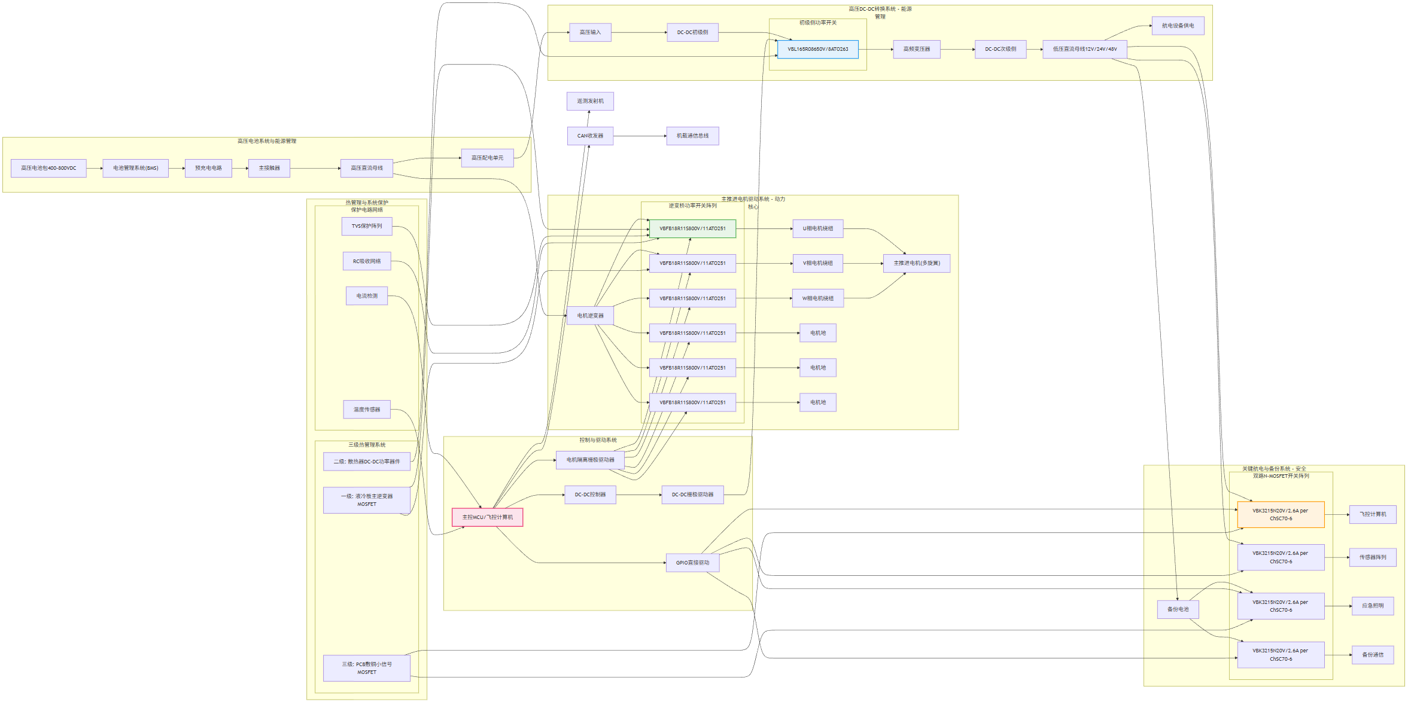Click the orange-highlighted VBK3215N20V/2.6A node
Image resolution: width=1417 pixels, height=708 pixels.
pyautogui.click(x=1281, y=515)
